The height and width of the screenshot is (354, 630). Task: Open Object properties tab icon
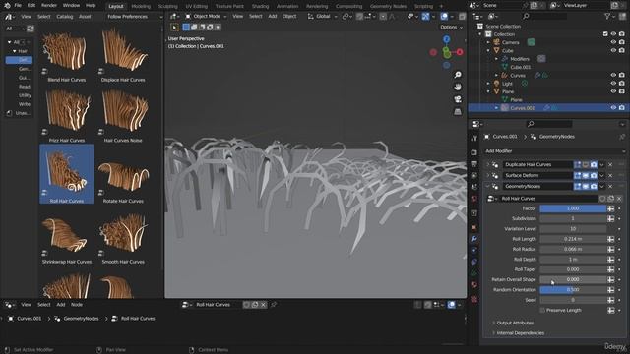click(474, 227)
